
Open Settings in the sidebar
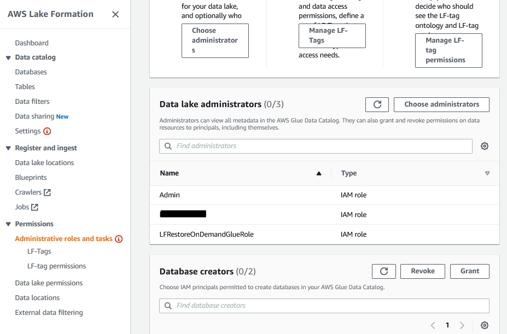click(28, 131)
